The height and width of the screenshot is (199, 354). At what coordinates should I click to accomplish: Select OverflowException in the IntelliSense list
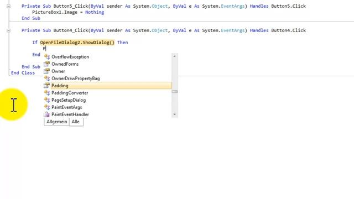pos(70,57)
